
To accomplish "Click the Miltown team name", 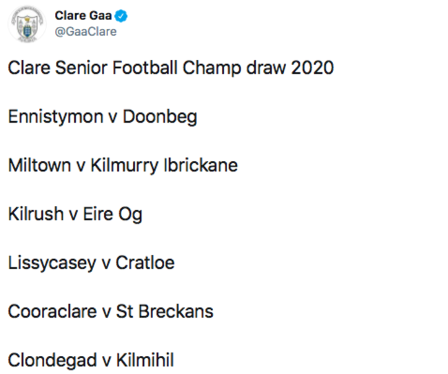I will pyautogui.click(x=38, y=165).
